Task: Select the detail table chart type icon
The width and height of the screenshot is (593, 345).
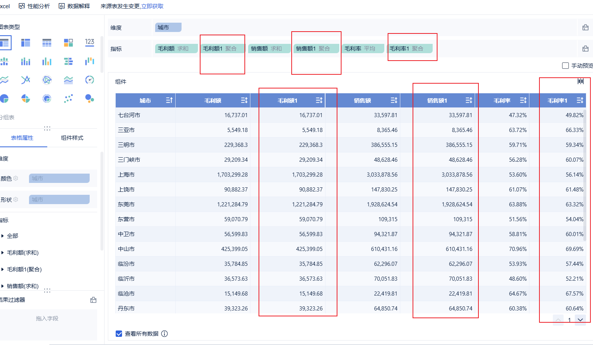Action: [47, 43]
